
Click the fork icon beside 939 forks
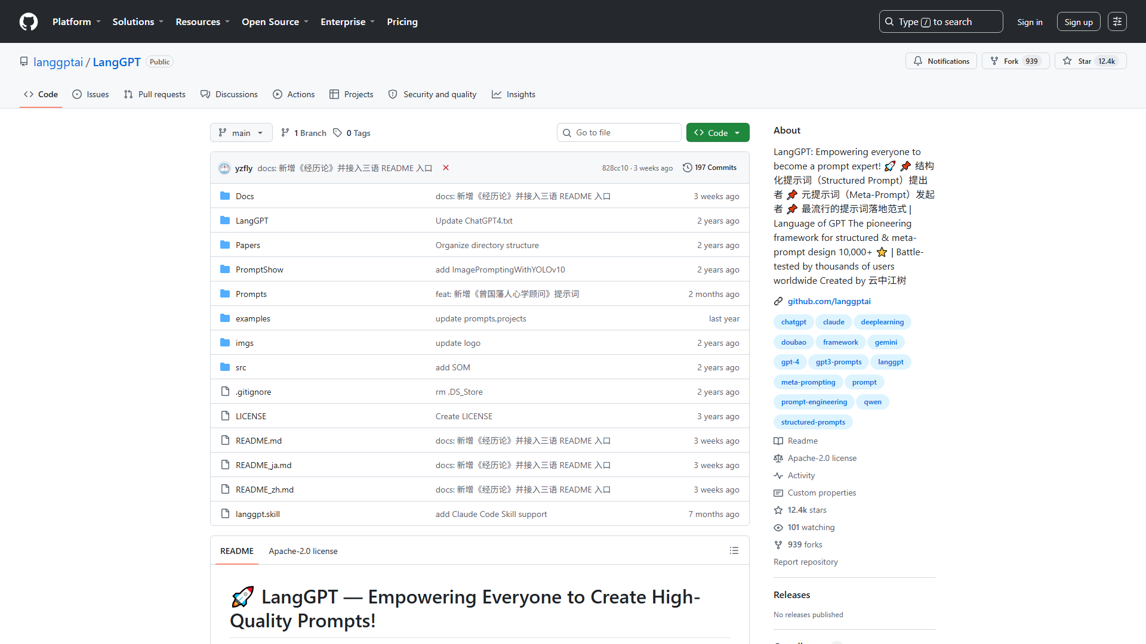point(778,544)
